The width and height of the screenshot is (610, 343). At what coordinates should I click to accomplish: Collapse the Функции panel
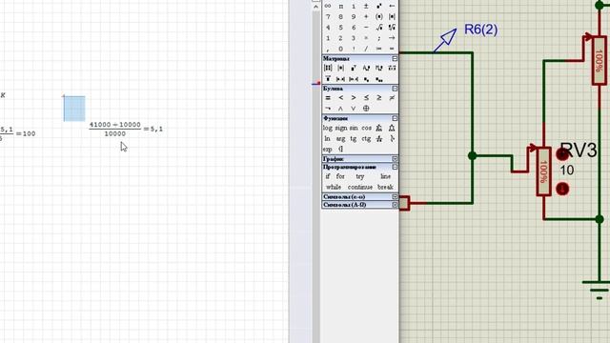click(395, 118)
